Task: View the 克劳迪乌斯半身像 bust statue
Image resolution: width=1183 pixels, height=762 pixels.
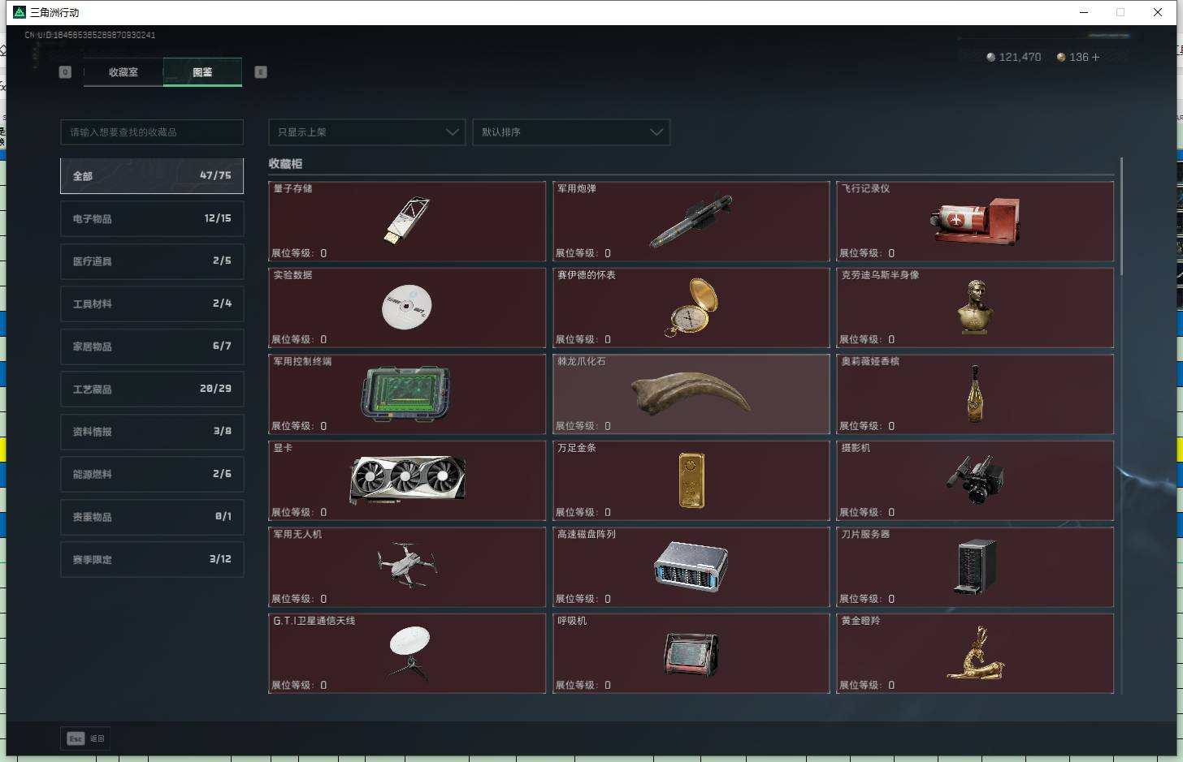Action: 975,308
